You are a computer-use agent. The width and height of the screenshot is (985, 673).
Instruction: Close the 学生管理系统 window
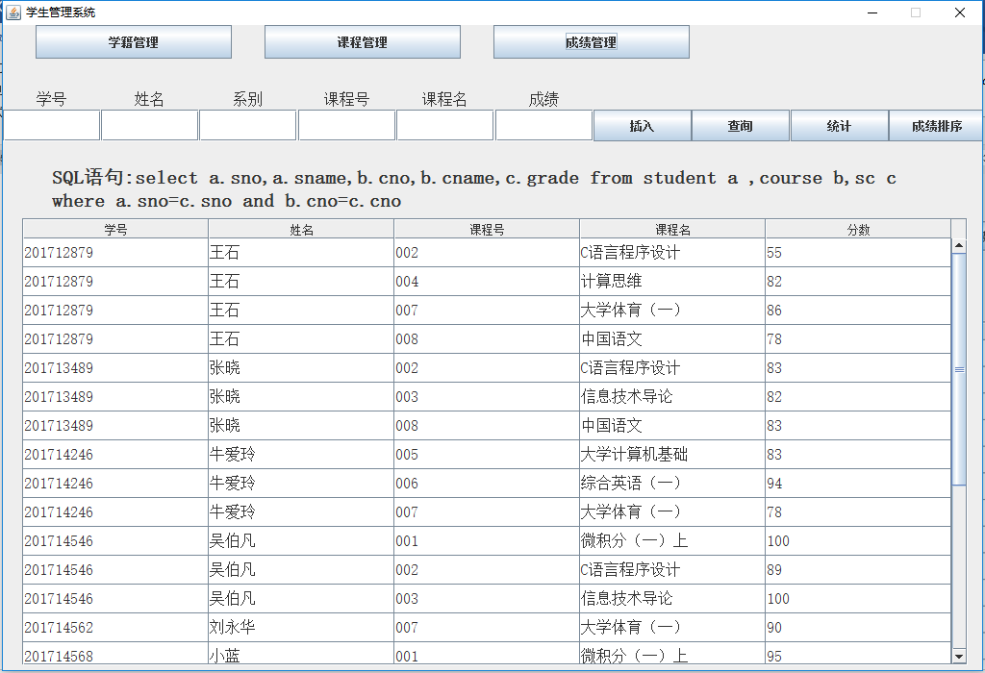point(960,12)
